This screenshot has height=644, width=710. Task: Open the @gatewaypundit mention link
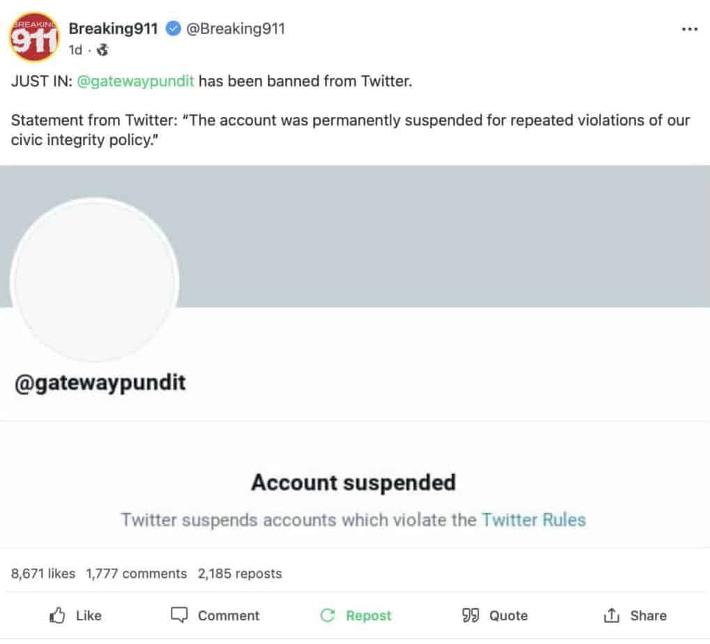[x=135, y=82]
